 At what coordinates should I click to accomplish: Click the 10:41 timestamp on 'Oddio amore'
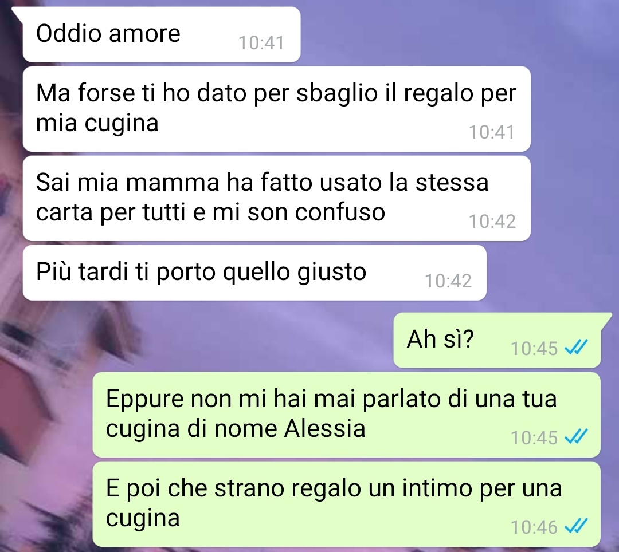coord(261,42)
